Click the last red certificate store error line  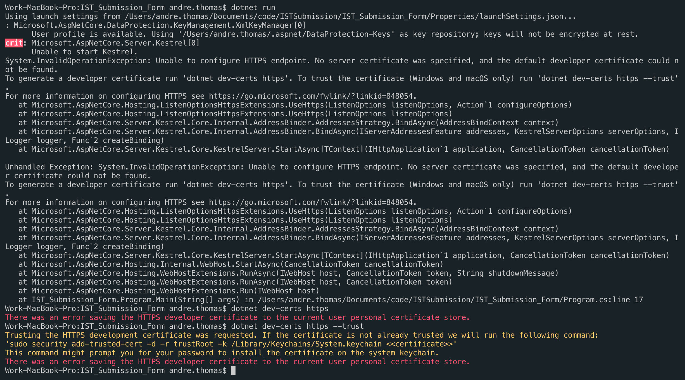coord(237,362)
